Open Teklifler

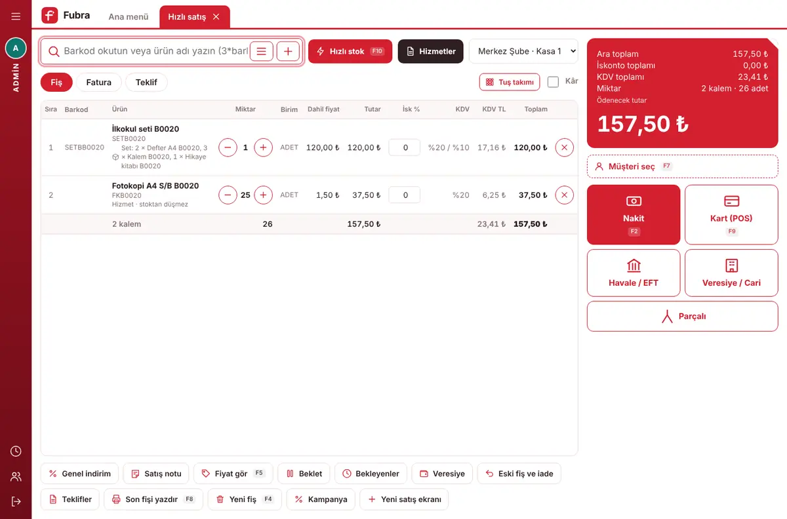[70, 499]
